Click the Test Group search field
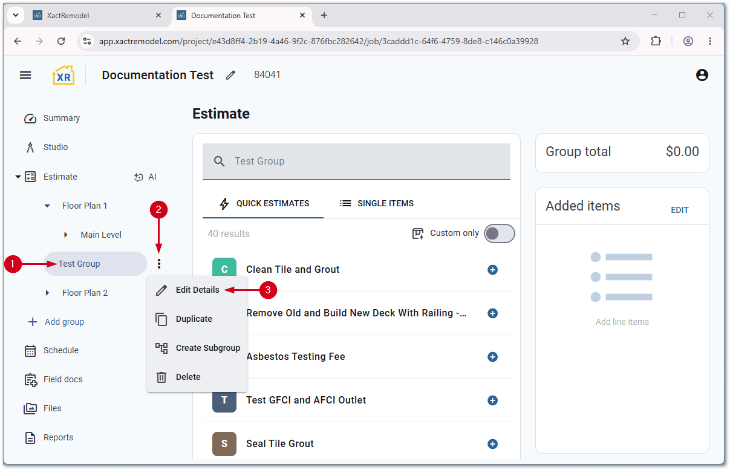 [x=356, y=161]
